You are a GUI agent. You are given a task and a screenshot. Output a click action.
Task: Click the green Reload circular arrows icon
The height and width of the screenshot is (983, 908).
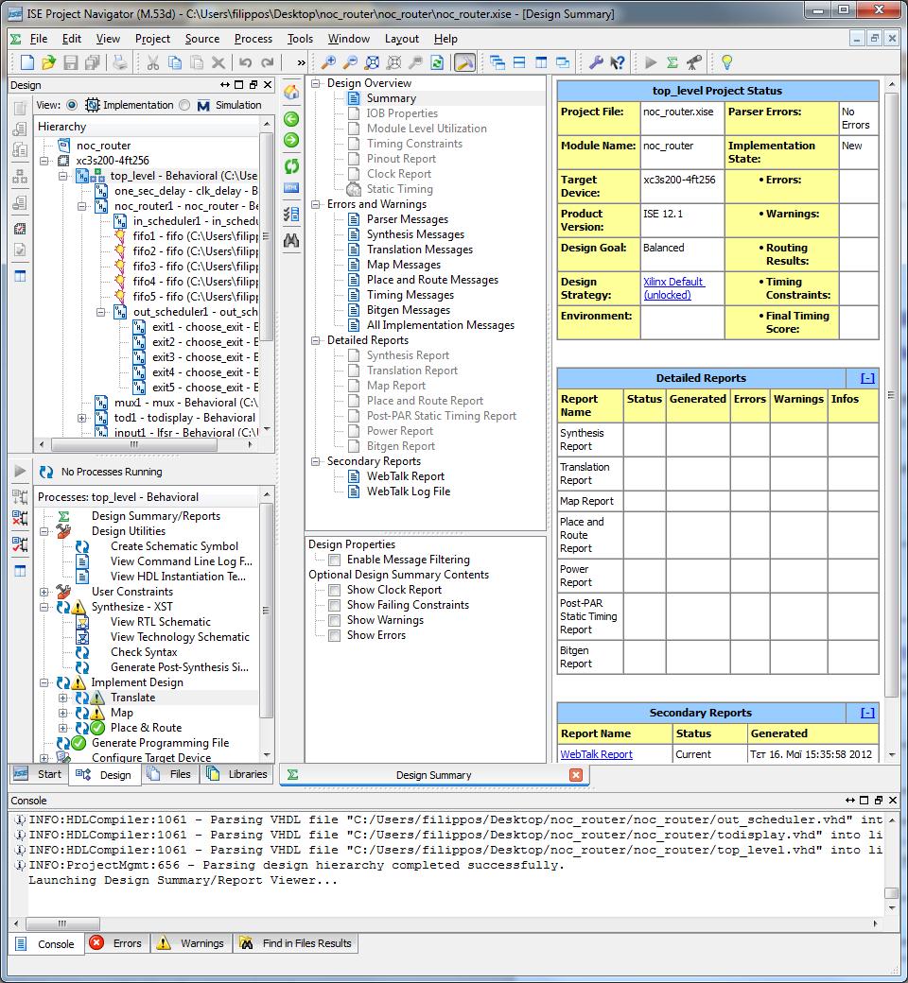tap(291, 166)
